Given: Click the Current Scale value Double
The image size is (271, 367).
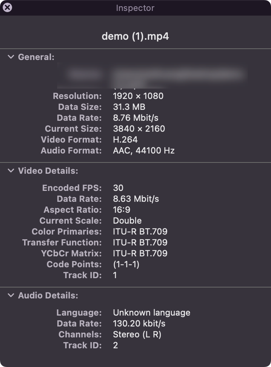Looking at the screenshot, I should pos(127,221).
